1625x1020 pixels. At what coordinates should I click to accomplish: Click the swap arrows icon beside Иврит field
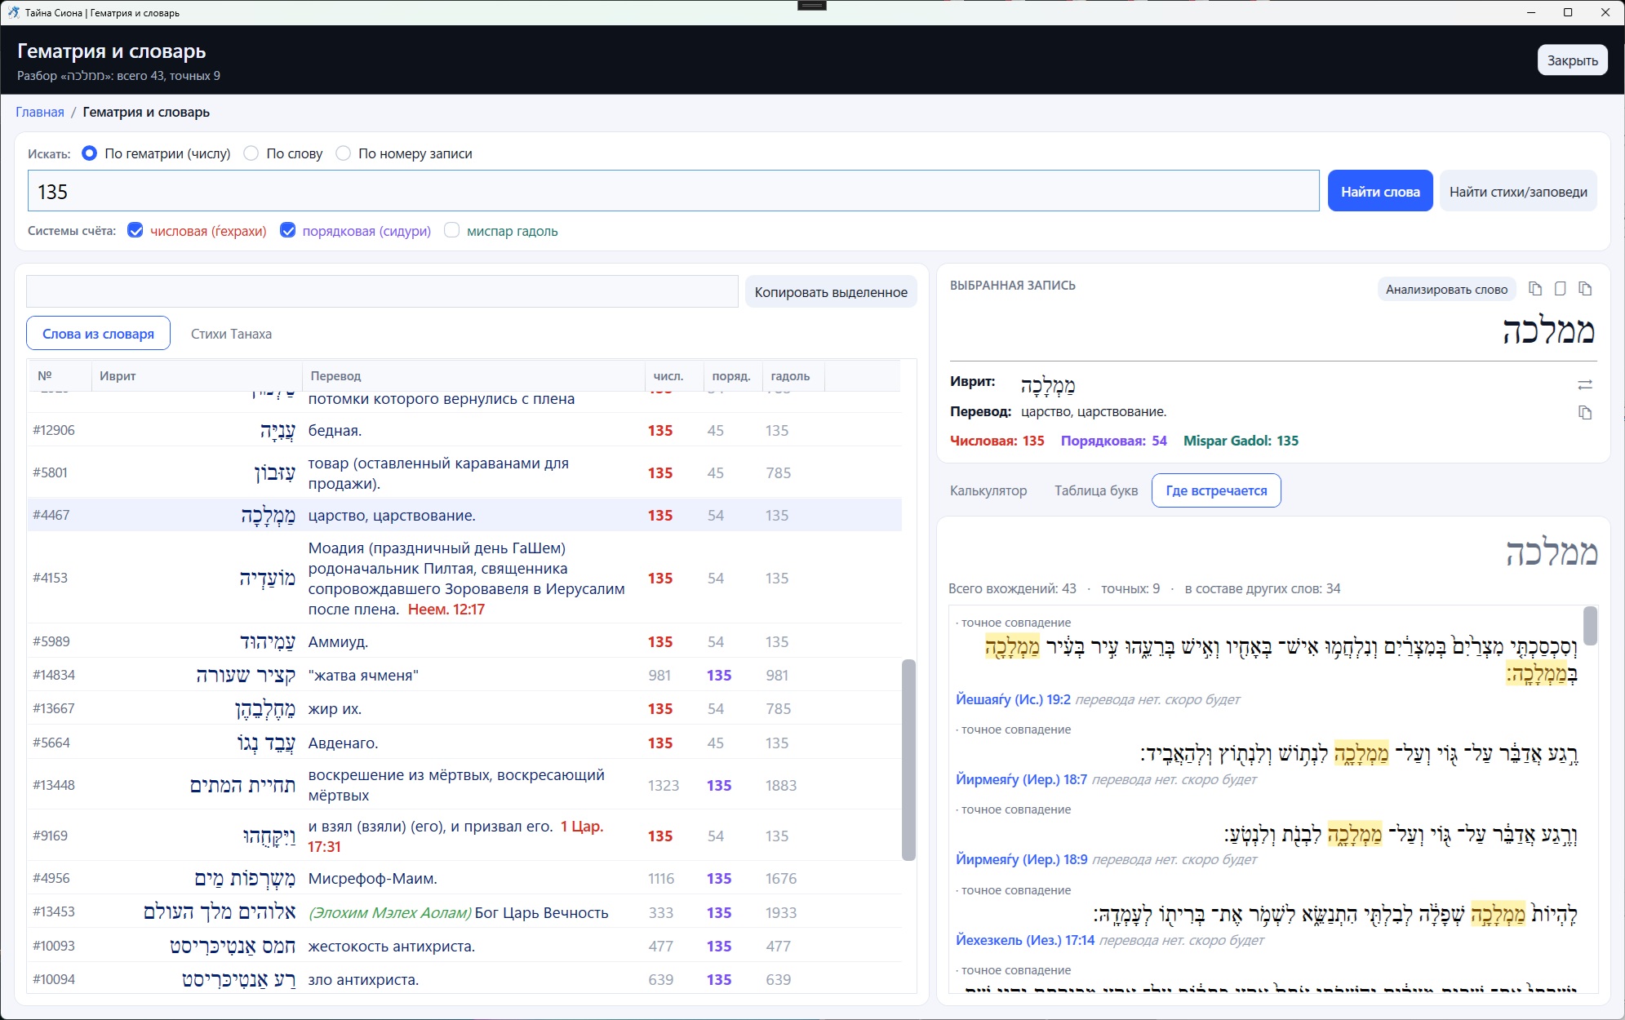(x=1585, y=384)
